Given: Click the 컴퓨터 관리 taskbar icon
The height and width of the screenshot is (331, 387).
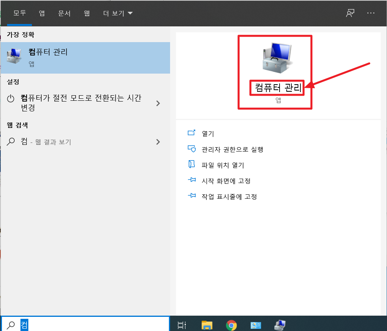Looking at the screenshot, I should pyautogui.click(x=280, y=325).
